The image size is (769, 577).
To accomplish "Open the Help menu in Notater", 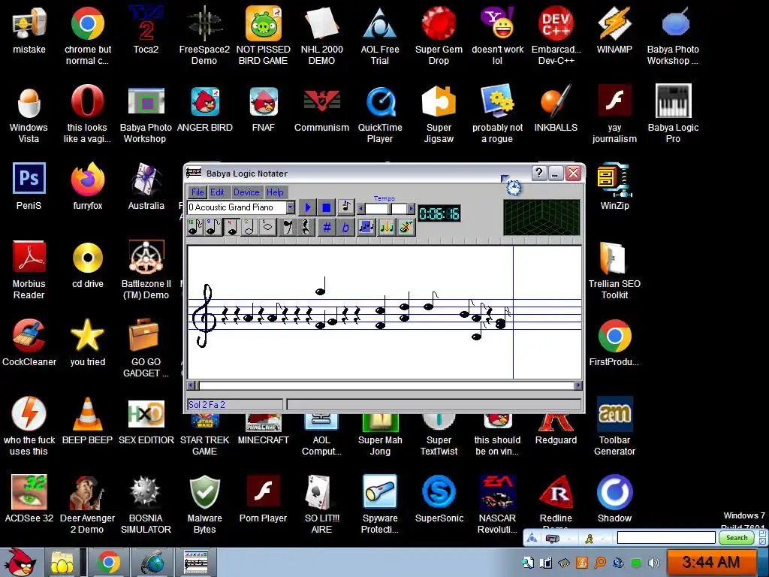I will [275, 192].
